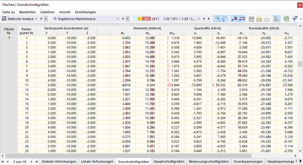Click the yellow color swatch beside ULS
Viewport: 303px width, 165px height.
[x=139, y=19]
